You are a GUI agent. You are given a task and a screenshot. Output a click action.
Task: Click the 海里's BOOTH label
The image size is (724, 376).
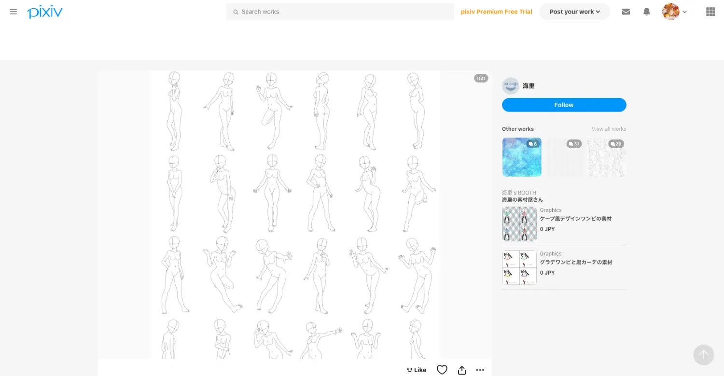coord(519,193)
